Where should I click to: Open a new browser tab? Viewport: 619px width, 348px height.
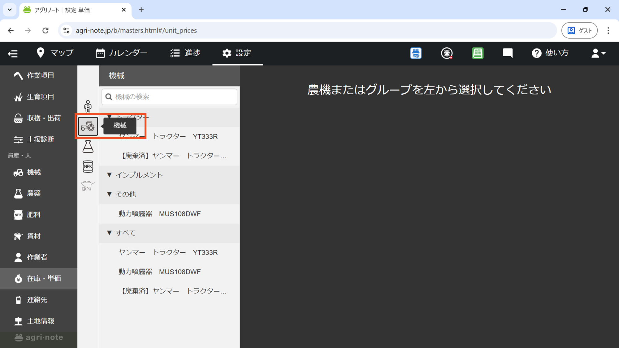point(141,10)
